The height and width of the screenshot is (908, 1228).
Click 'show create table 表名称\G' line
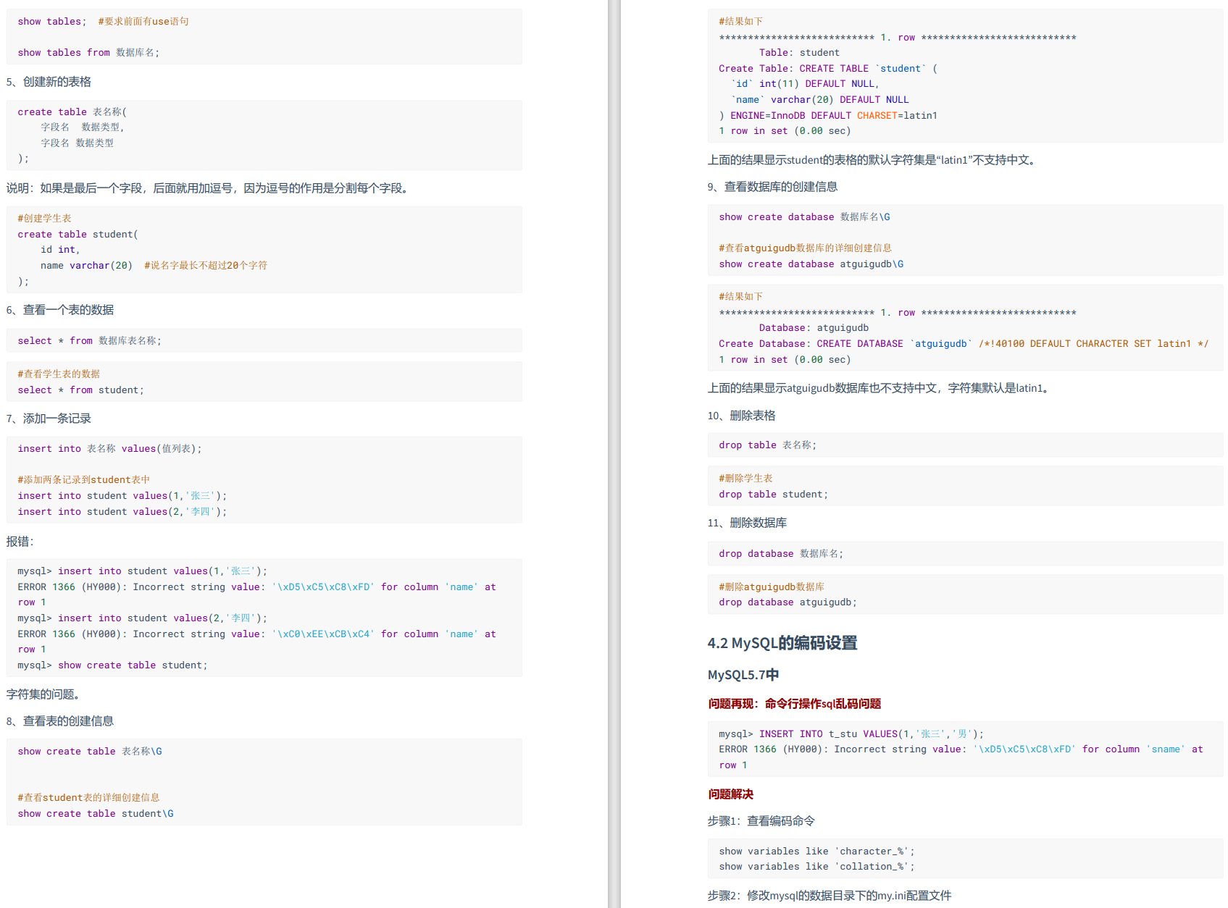pos(90,752)
